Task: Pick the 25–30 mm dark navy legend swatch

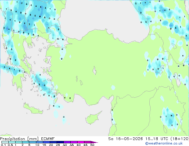Action: [x=60, y=142]
